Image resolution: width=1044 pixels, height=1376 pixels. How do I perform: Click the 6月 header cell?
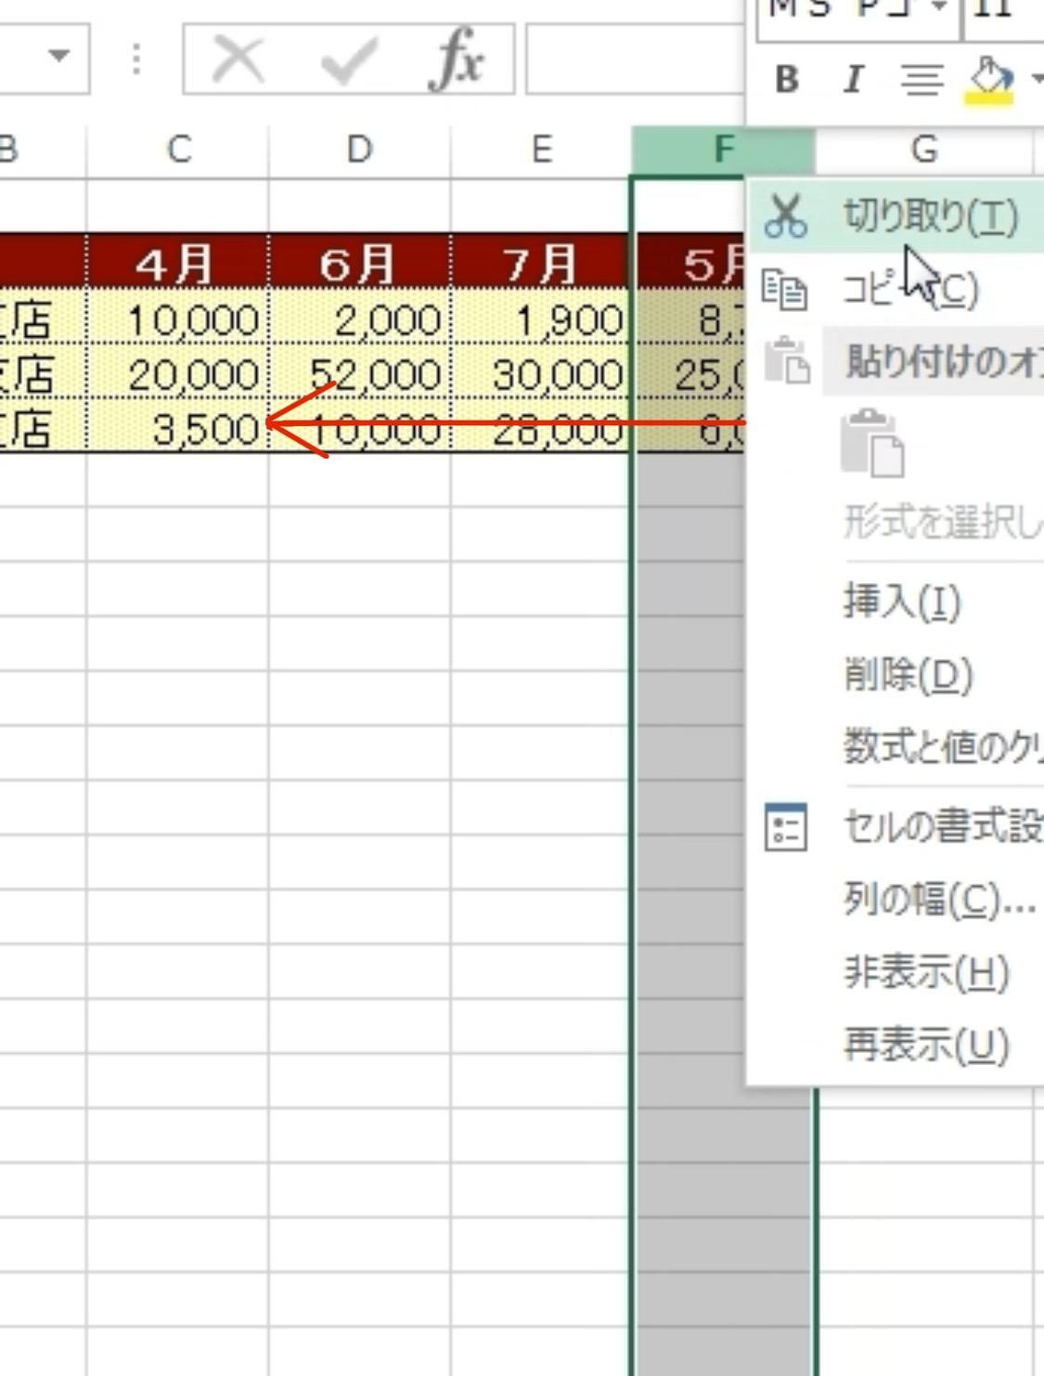(359, 264)
